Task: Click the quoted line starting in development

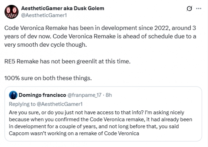Action: click(94, 126)
